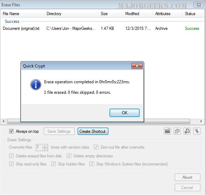Viewport: 206px width, 195px height.
Task: Click the cursor-with-sparkle select icon
Action: (x=197, y=131)
